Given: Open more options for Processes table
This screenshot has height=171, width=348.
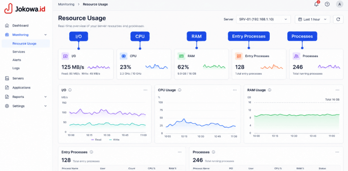Looking at the screenshot, I should tap(337, 152).
